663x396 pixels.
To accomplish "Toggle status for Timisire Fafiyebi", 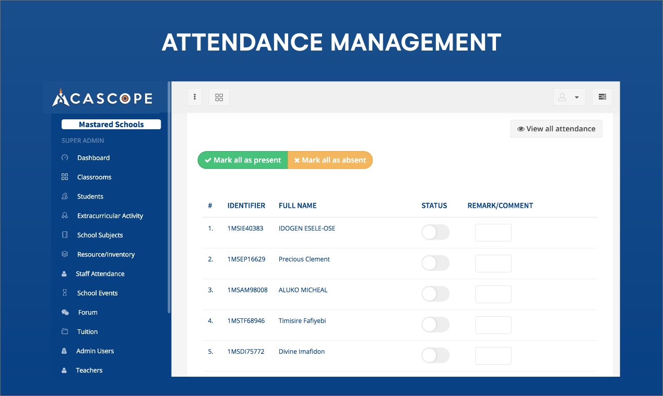I will (435, 325).
